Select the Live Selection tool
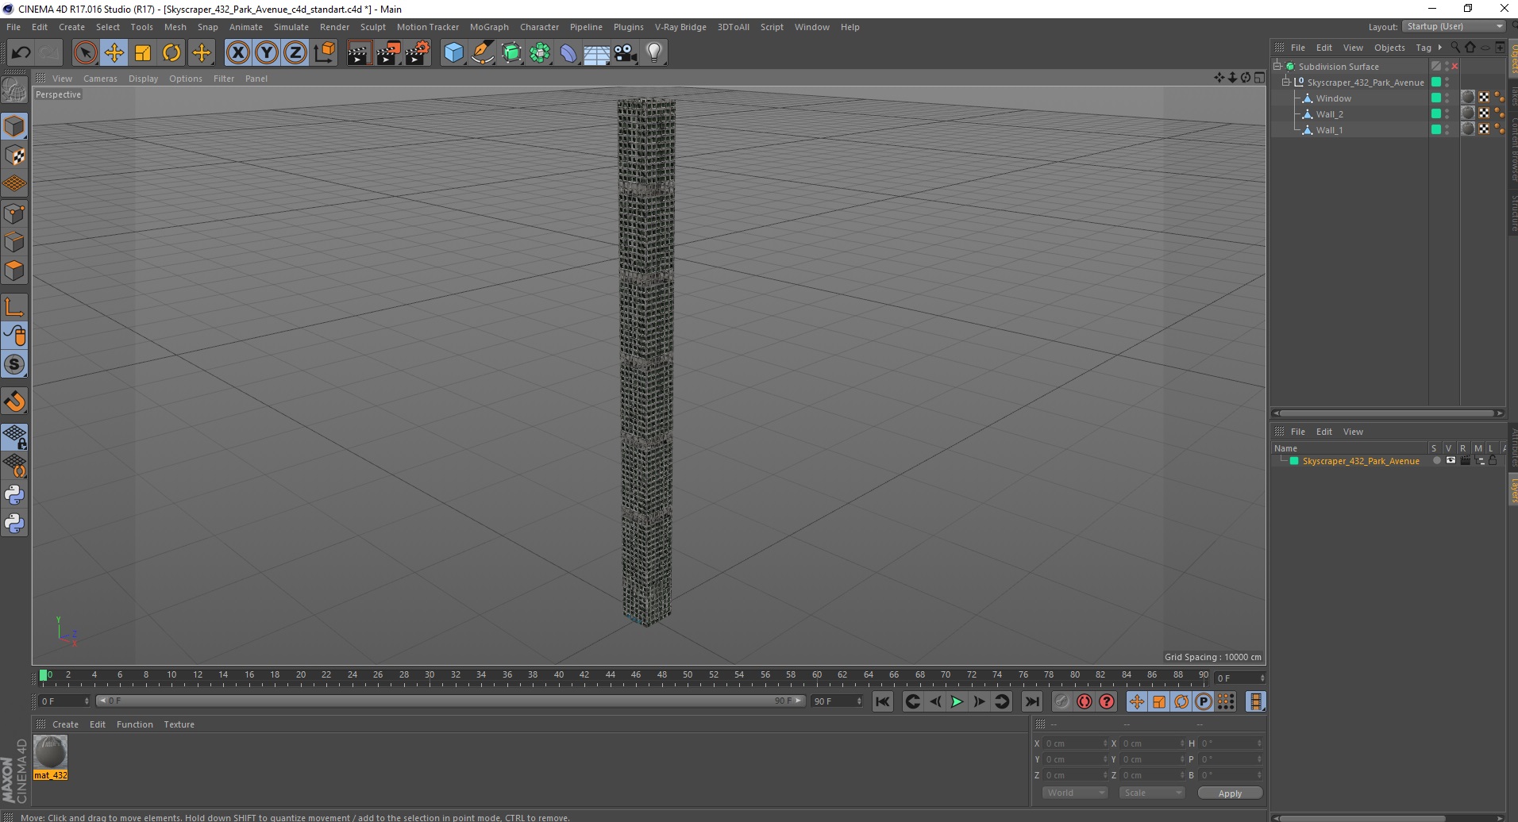 click(x=85, y=53)
